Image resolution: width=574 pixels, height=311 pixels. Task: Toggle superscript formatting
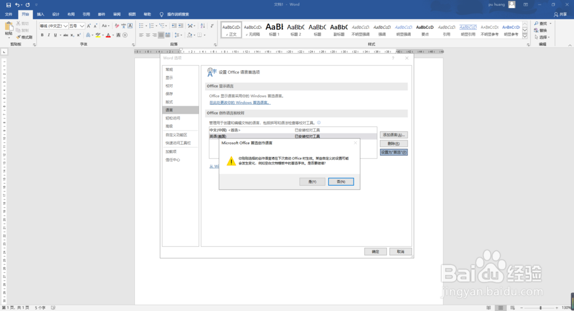[x=79, y=35]
